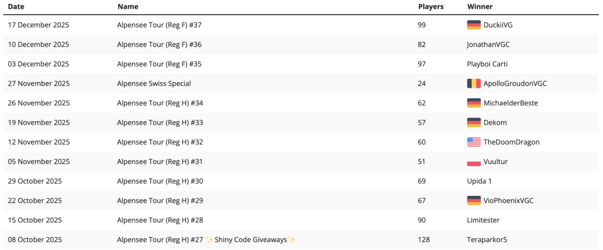Sort table by Name column header
This screenshot has height=250, width=603.
point(128,6)
